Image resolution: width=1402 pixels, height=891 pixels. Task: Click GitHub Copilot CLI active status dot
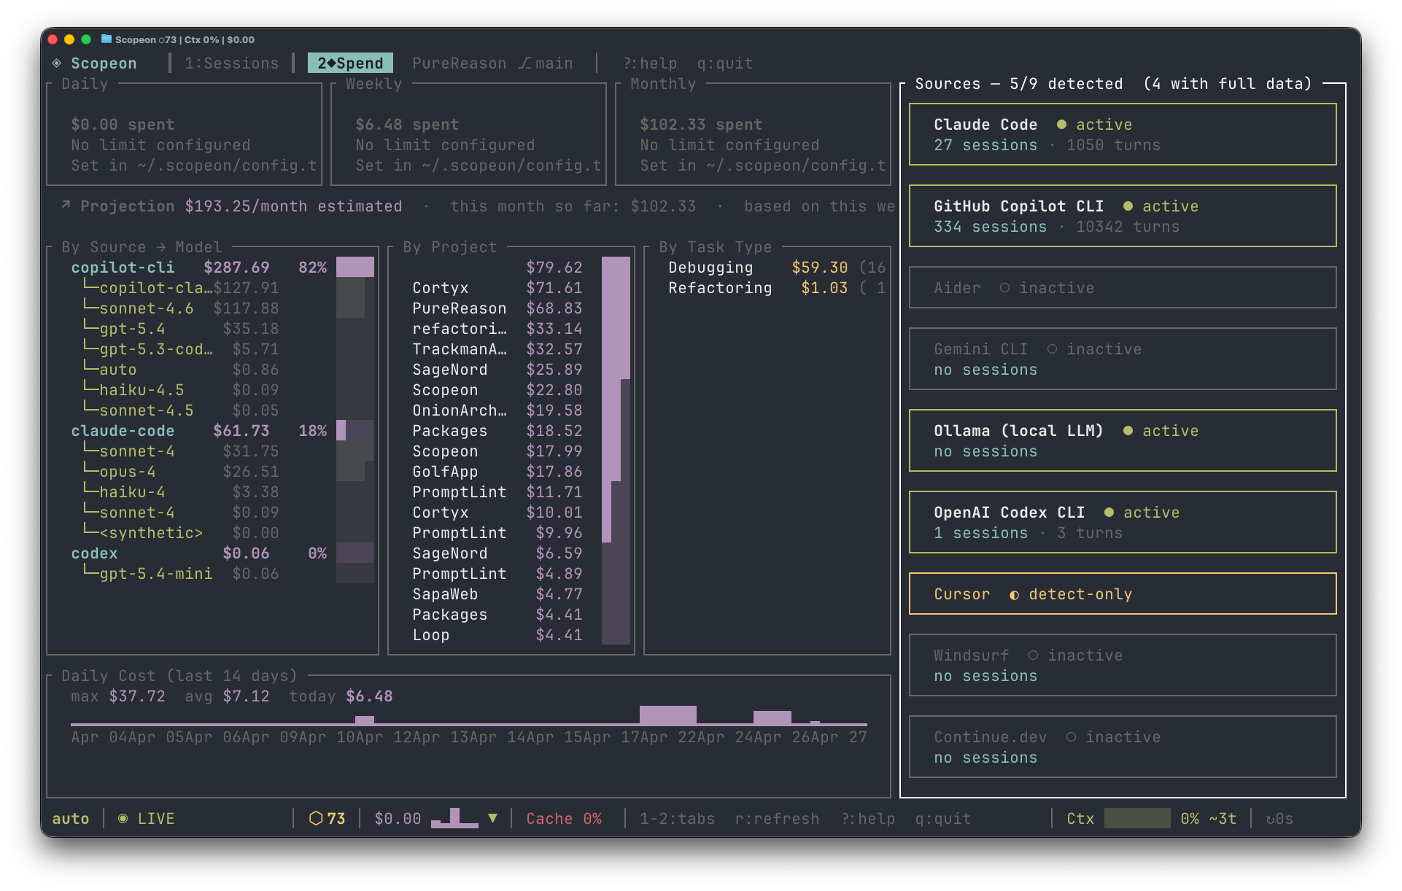pos(1128,206)
